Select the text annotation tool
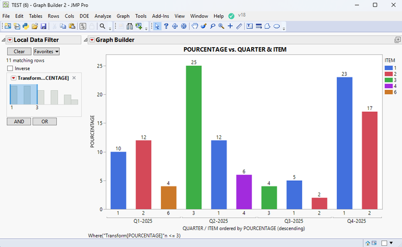Image resolution: width=402 pixels, height=247 pixels. pyautogui.click(x=249, y=26)
